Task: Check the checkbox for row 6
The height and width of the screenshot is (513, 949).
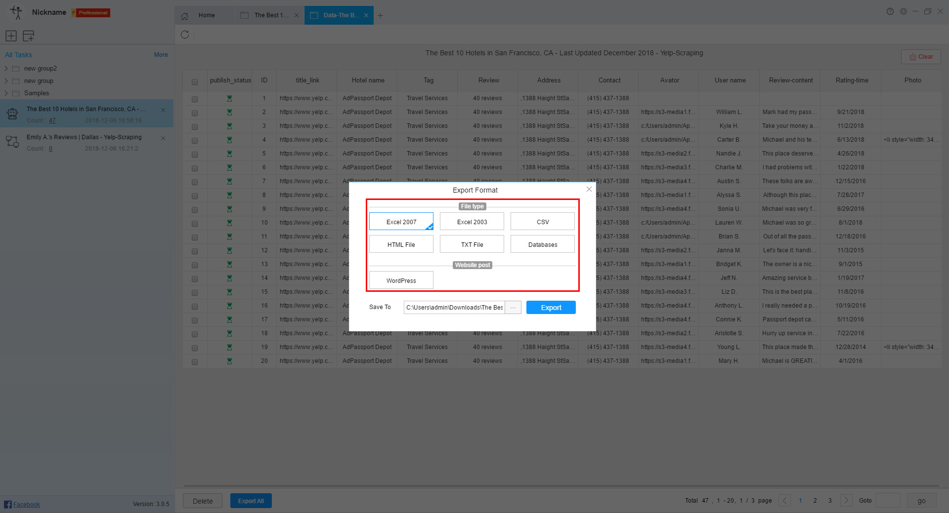Action: pos(195,168)
